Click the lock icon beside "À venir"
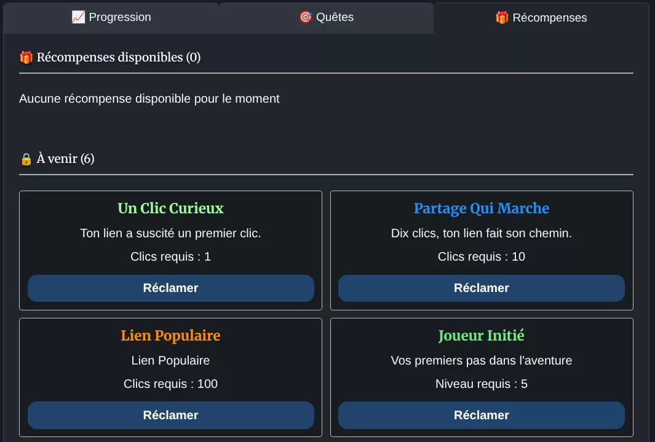Viewport: 655px width, 442px height. point(26,159)
